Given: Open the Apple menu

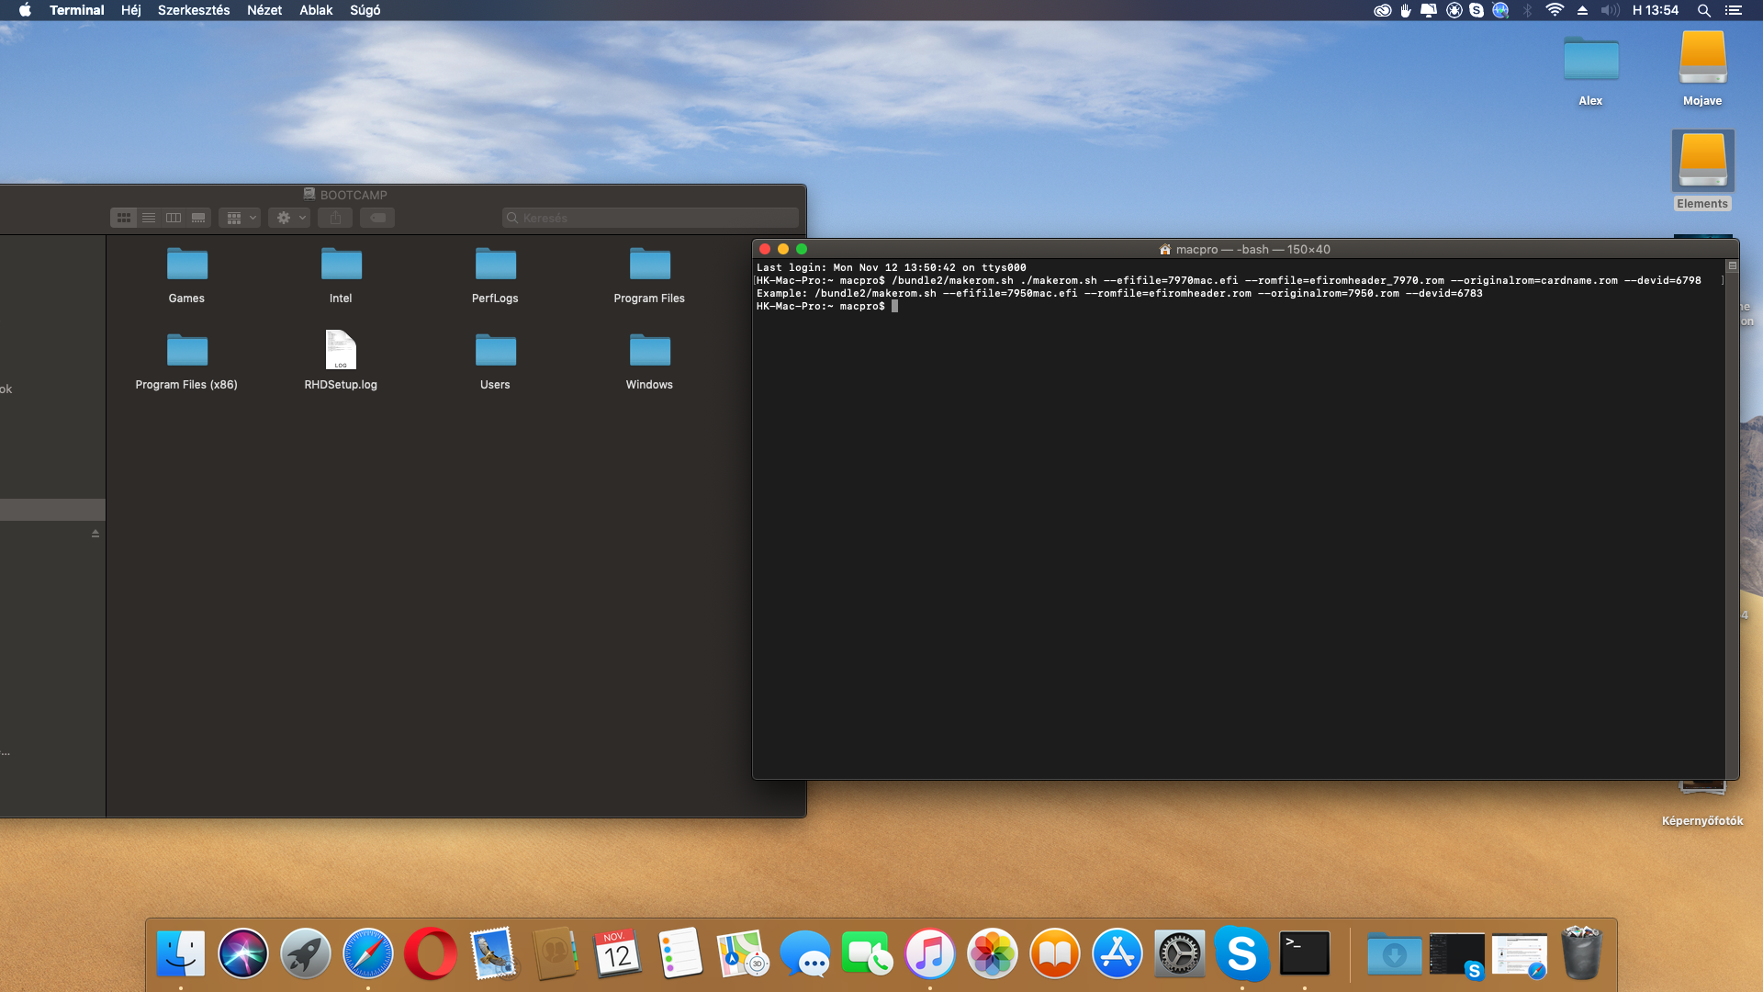Looking at the screenshot, I should [25, 10].
